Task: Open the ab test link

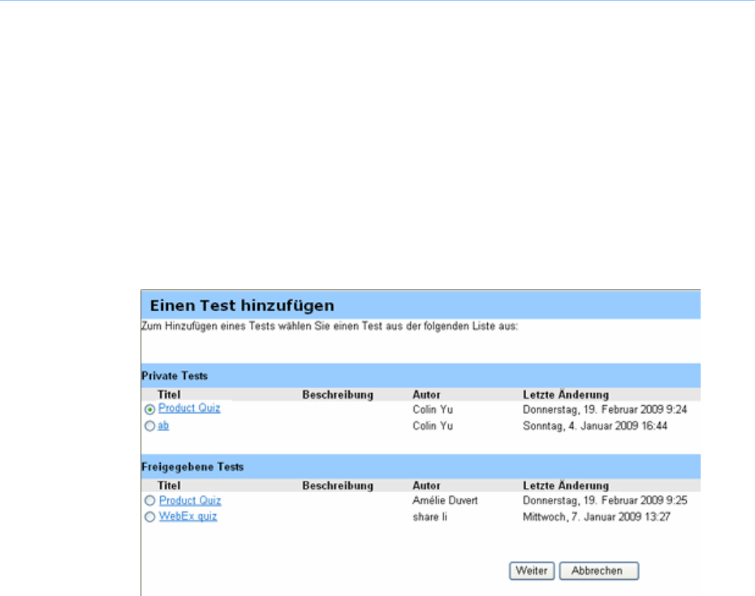Action: [163, 425]
